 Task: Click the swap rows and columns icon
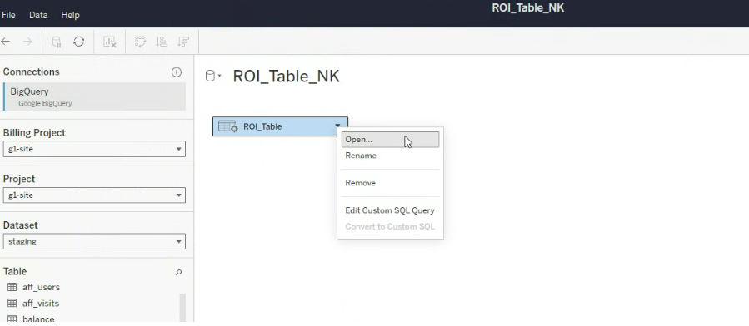140,42
